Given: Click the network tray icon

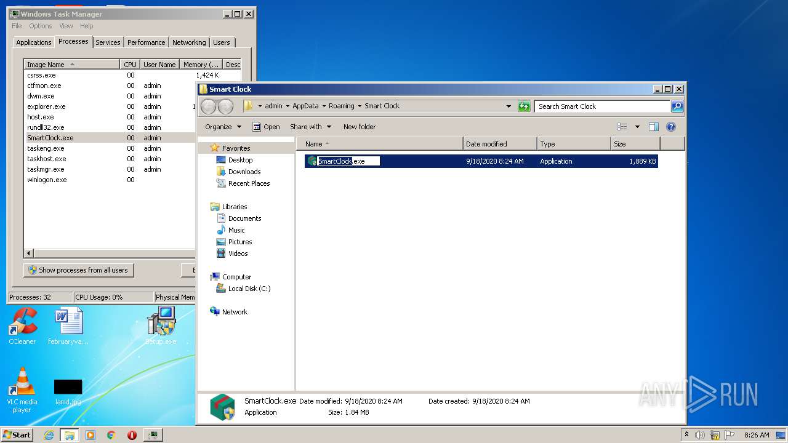Looking at the screenshot, I should (x=715, y=435).
